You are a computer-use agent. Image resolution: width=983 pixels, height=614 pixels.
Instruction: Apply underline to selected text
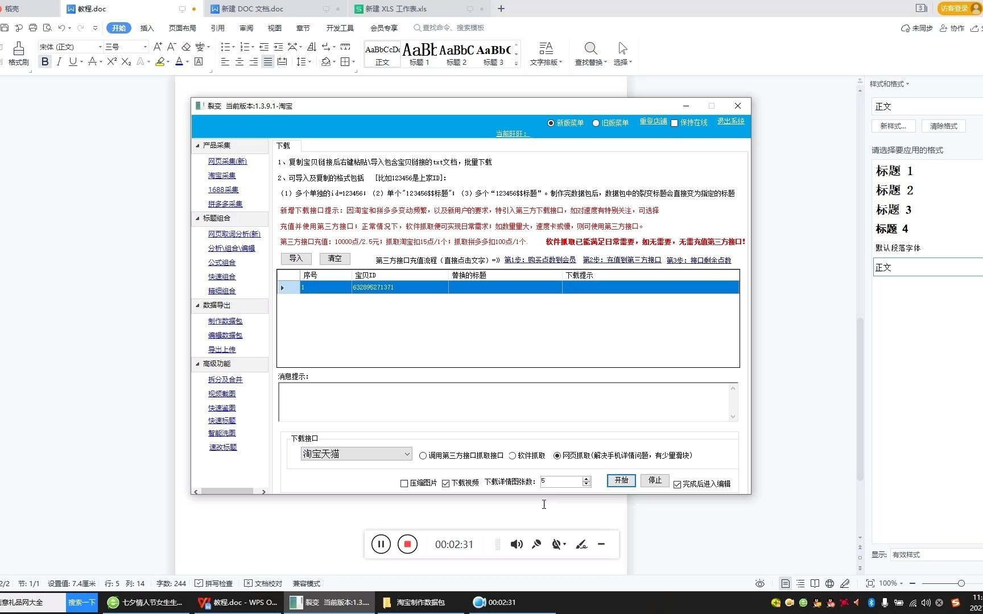[x=73, y=61]
